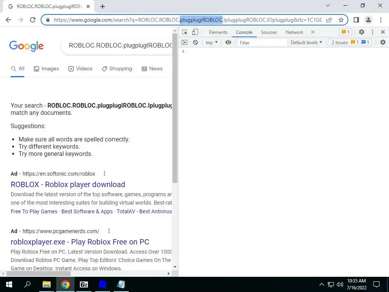Bookmark this page with the star

coord(341,20)
